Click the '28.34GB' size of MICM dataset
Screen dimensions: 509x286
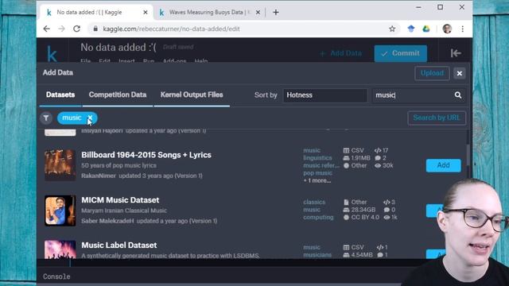coord(363,210)
